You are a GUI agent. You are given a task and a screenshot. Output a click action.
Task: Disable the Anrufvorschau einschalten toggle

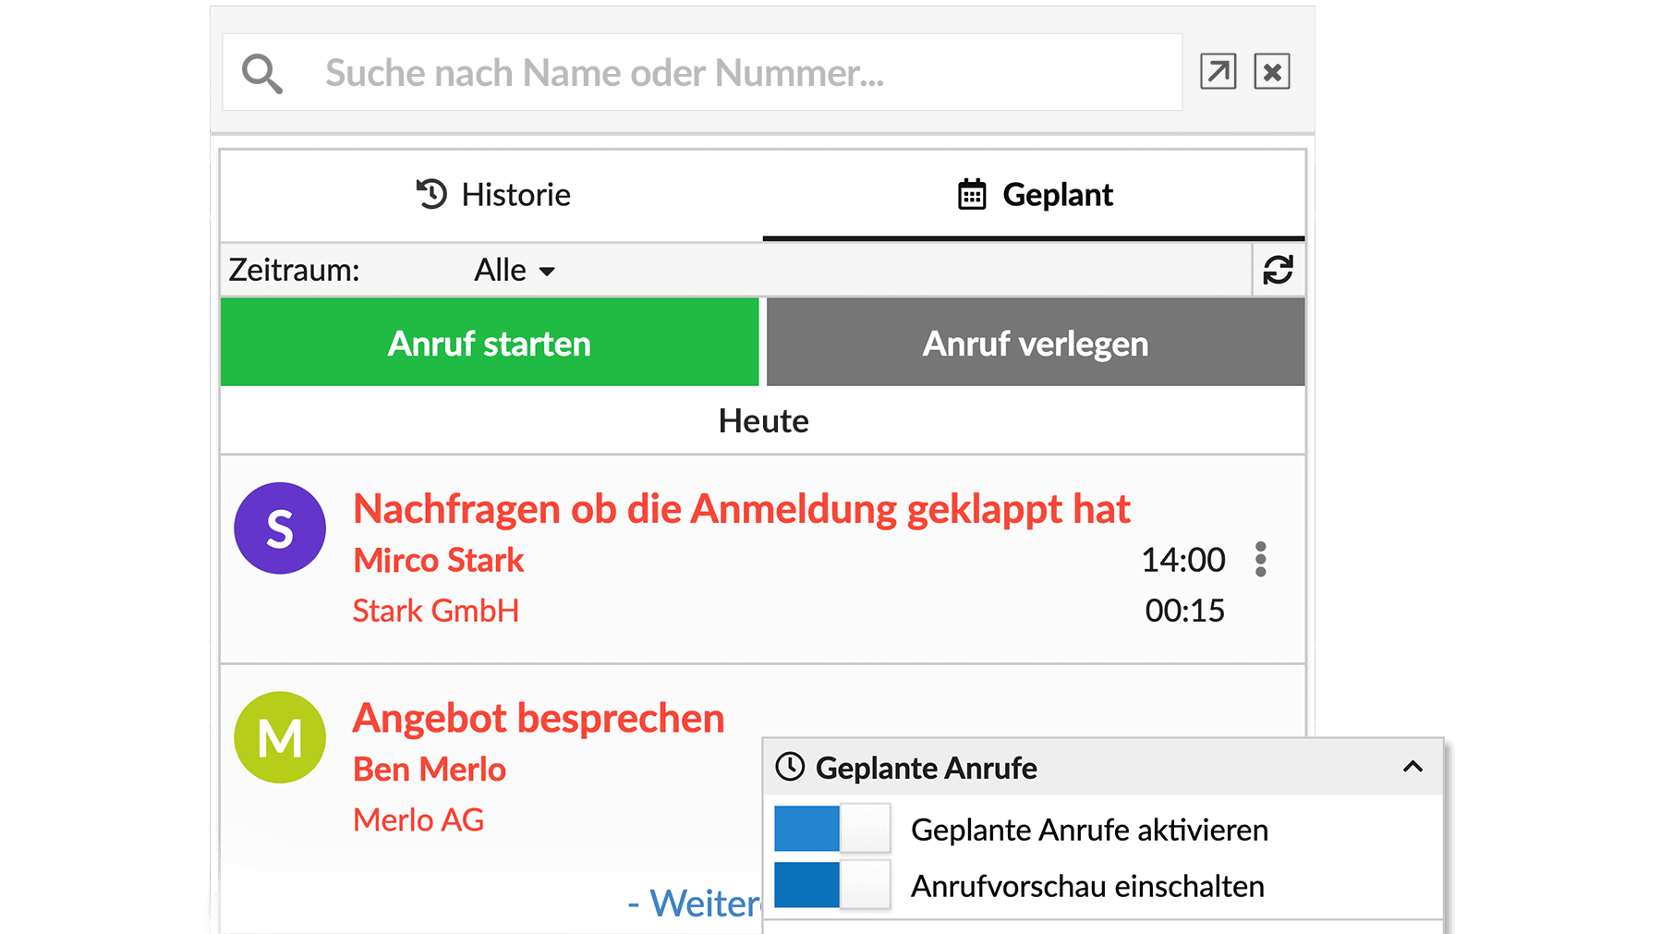point(831,885)
